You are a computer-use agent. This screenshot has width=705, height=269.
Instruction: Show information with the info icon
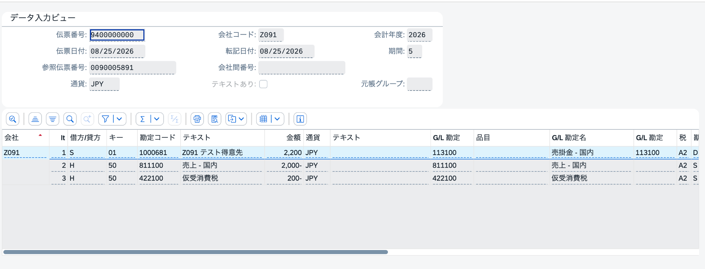[x=300, y=119]
